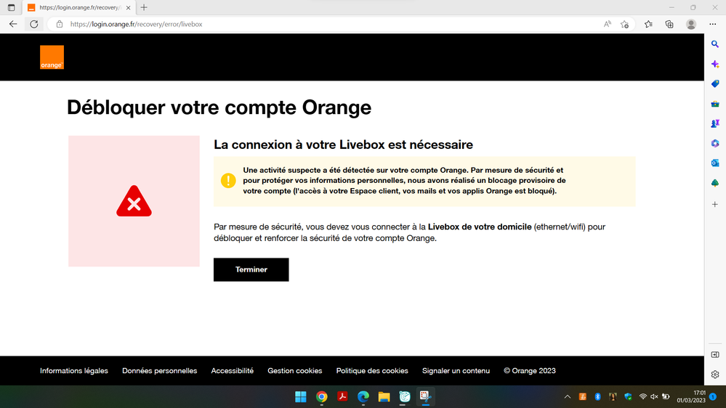Click the Bluetooth tray icon
The height and width of the screenshot is (408, 726).
[597, 396]
